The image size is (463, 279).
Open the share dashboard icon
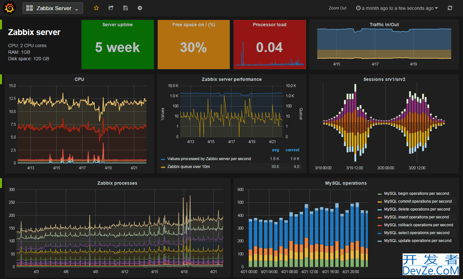[x=111, y=8]
